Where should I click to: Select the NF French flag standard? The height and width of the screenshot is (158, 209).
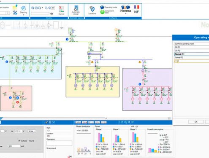click(x=136, y=9)
